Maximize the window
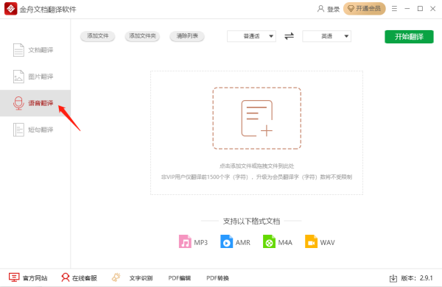 click(x=420, y=9)
